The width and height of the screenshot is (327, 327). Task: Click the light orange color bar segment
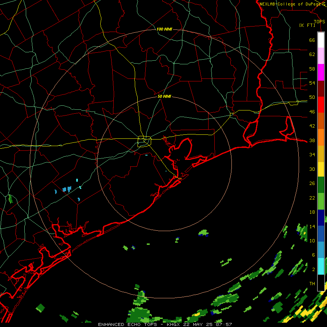click(321, 137)
